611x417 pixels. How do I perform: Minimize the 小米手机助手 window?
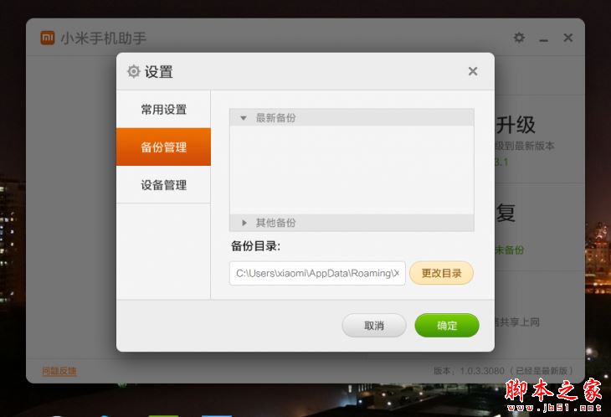coord(543,39)
